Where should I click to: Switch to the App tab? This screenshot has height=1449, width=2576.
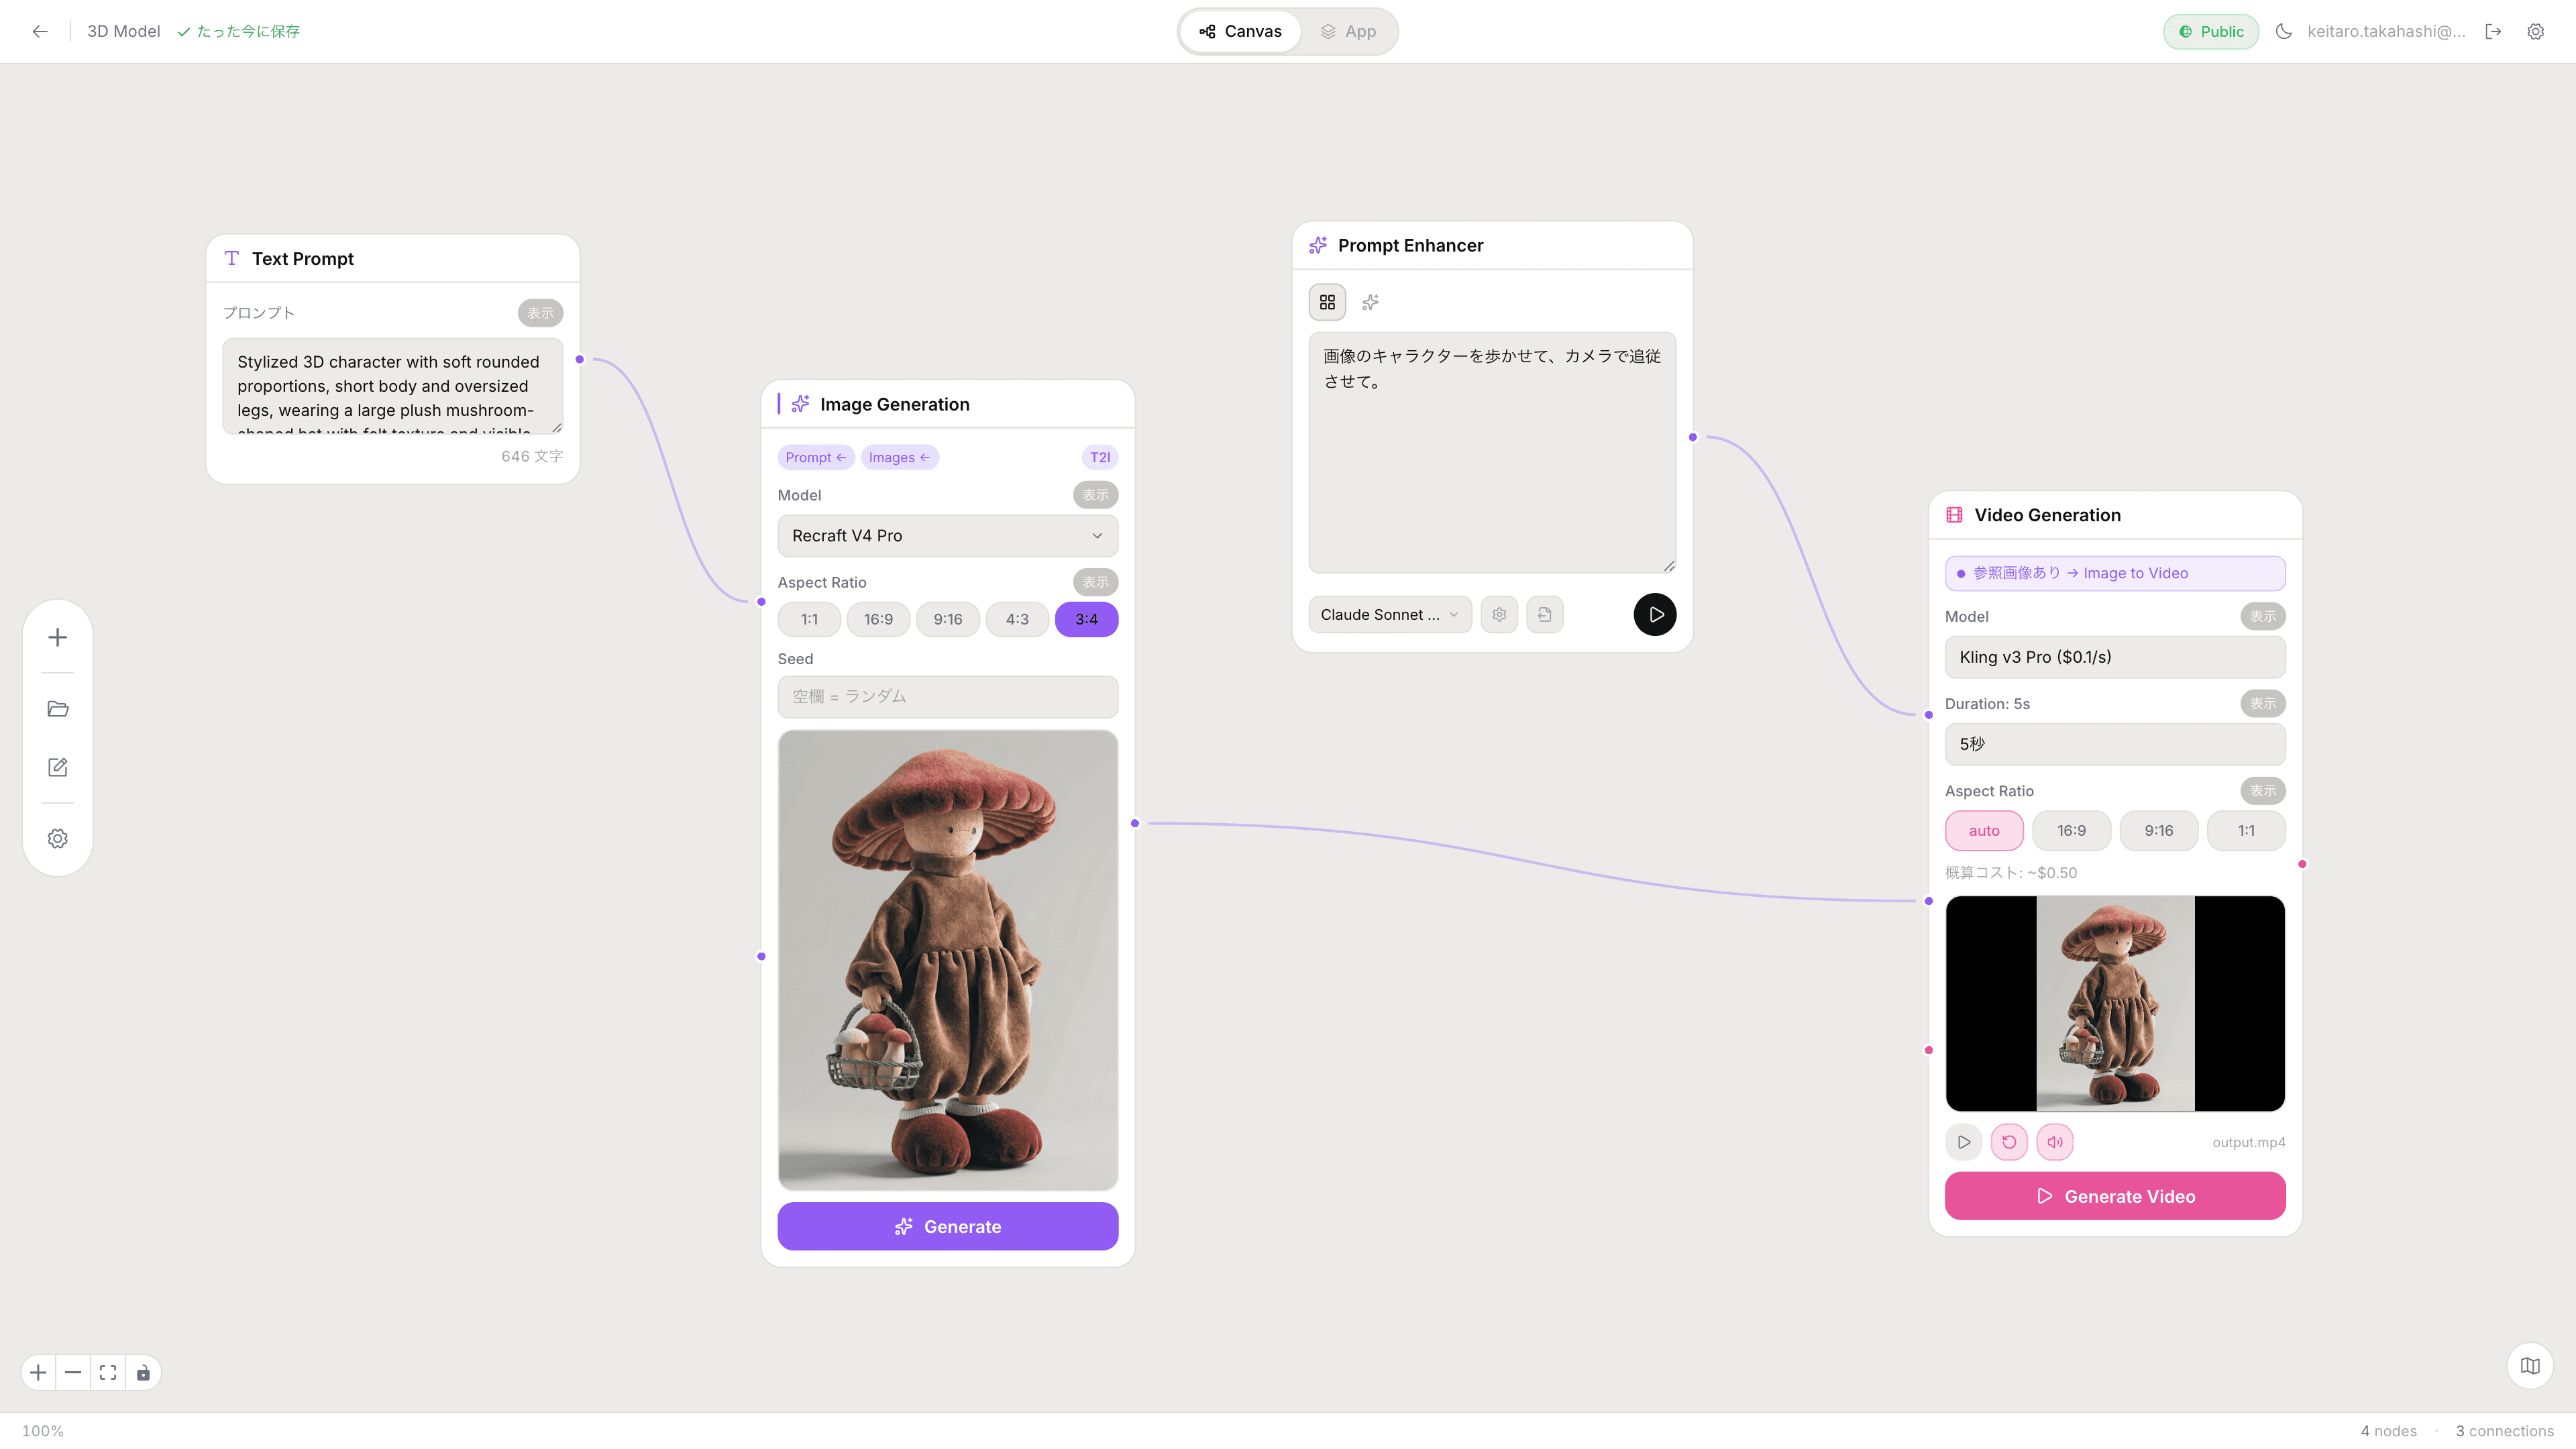click(1348, 31)
